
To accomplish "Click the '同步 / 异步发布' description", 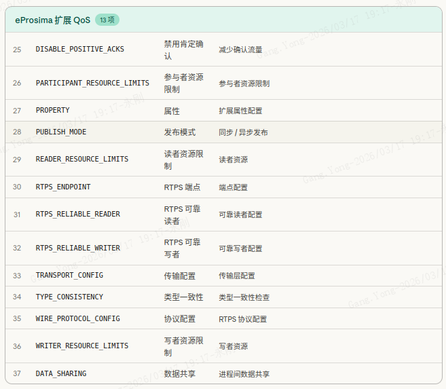I will pyautogui.click(x=243, y=132).
